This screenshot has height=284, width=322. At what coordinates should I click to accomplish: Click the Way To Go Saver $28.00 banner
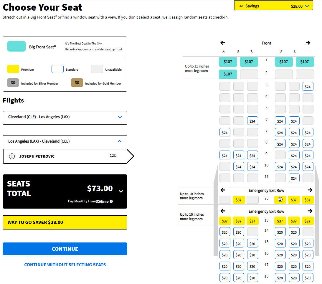point(65,222)
